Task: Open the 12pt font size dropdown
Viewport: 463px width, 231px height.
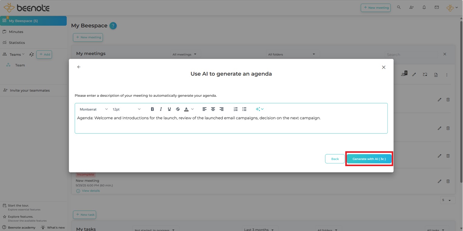Action: pyautogui.click(x=127, y=109)
